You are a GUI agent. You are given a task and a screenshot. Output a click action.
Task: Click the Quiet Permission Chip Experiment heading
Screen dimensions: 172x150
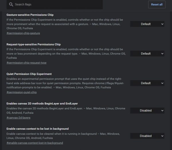click(29, 74)
